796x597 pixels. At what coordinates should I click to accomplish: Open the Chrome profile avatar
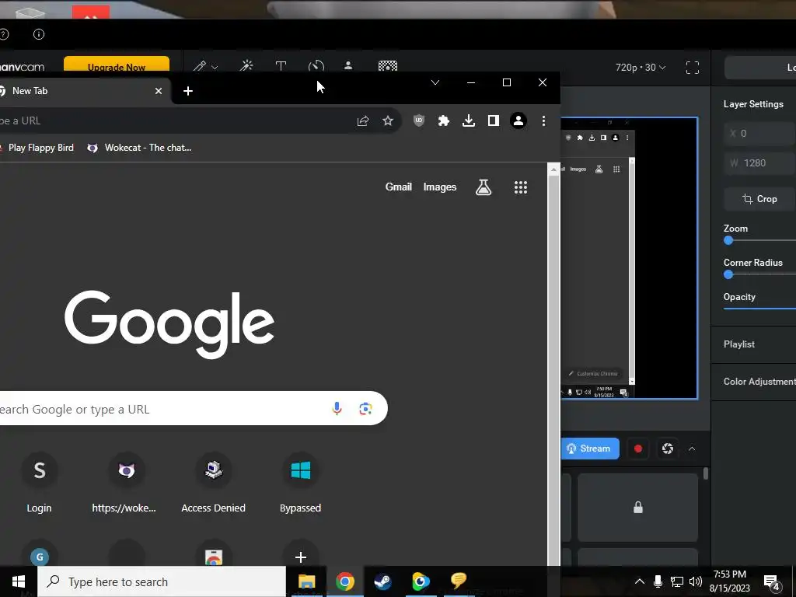pos(518,120)
